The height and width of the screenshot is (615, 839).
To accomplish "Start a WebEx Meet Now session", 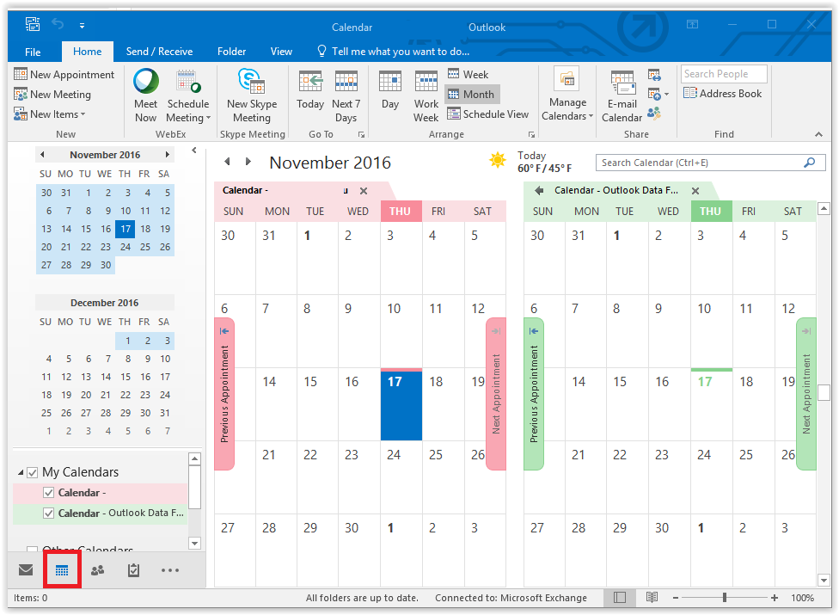I will [x=145, y=95].
